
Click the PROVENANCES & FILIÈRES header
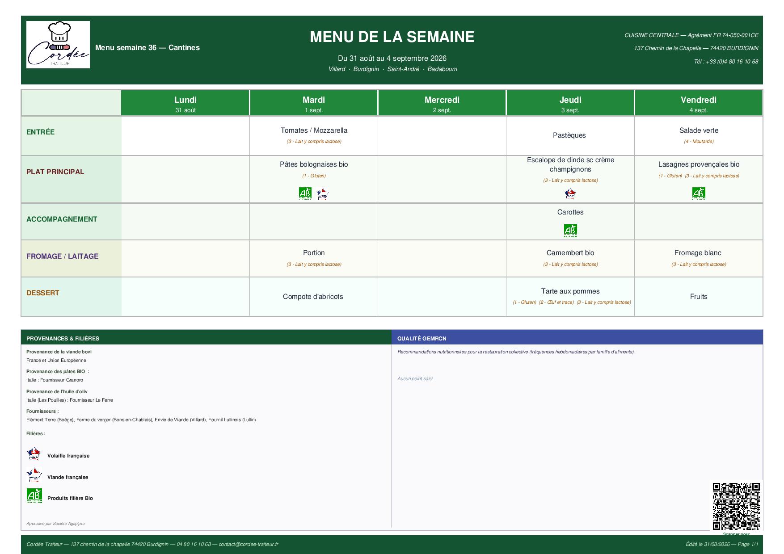(63, 339)
